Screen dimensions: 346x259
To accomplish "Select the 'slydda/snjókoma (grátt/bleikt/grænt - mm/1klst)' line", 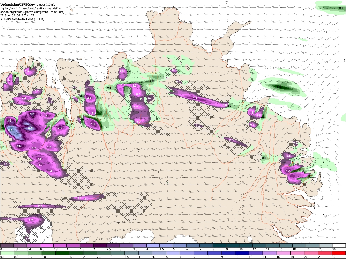I will [32, 12].
